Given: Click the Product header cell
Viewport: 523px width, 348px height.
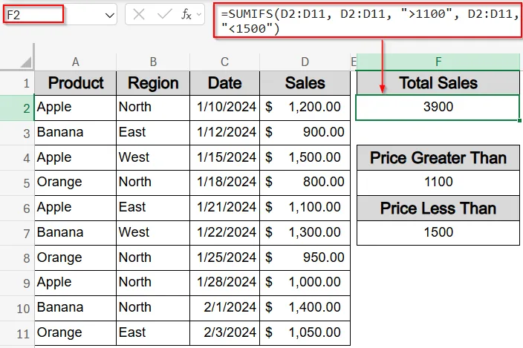Looking at the screenshot, I should (76, 83).
